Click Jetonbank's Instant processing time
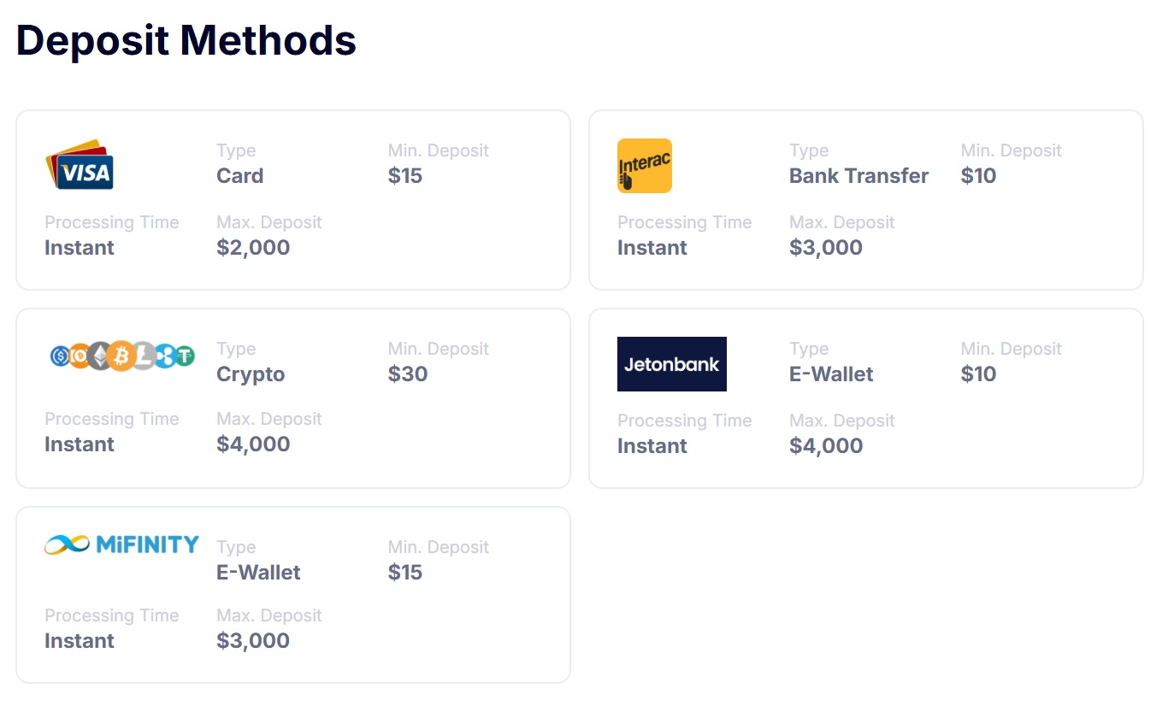The height and width of the screenshot is (706, 1162). (652, 446)
